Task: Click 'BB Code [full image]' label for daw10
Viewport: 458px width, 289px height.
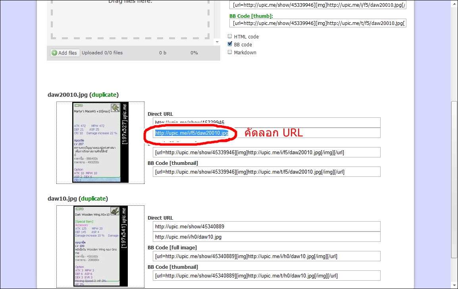Action: tap(172, 248)
